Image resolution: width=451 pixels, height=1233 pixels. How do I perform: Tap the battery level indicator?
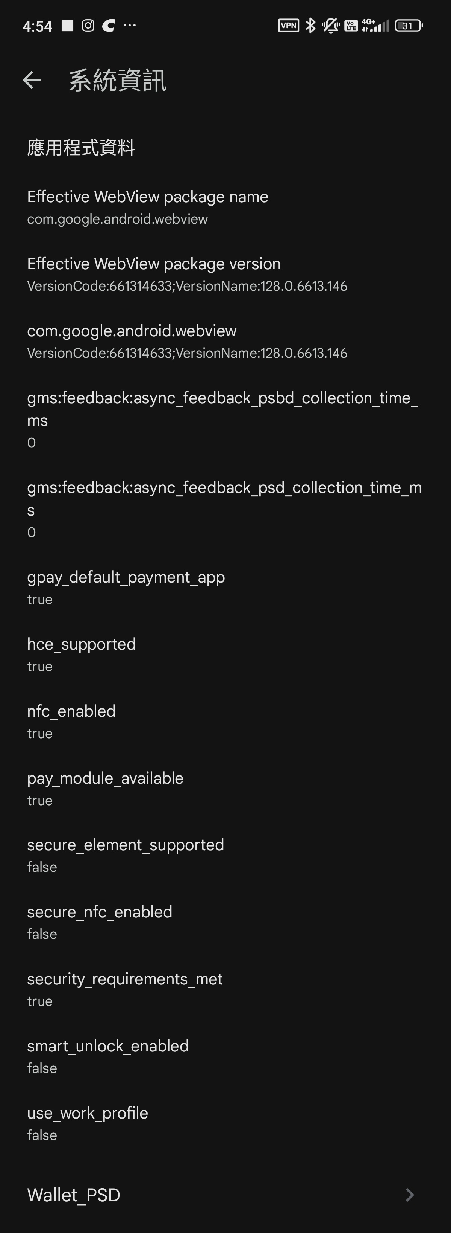409,25
